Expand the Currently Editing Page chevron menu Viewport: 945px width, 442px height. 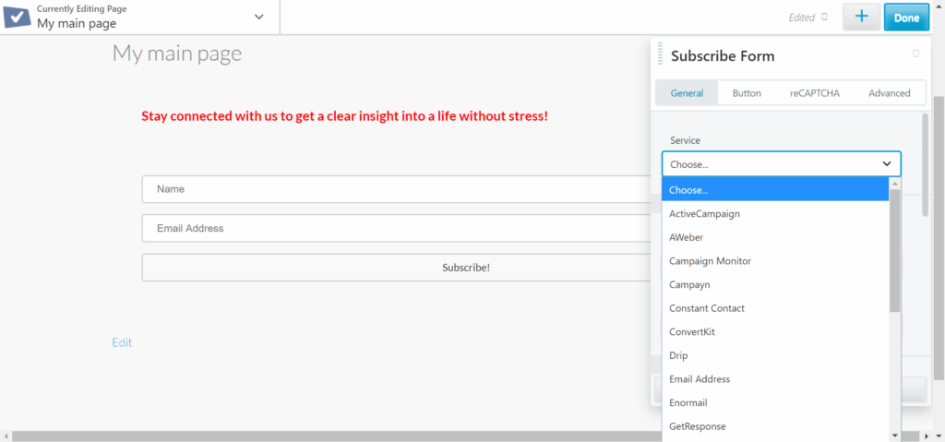click(258, 18)
